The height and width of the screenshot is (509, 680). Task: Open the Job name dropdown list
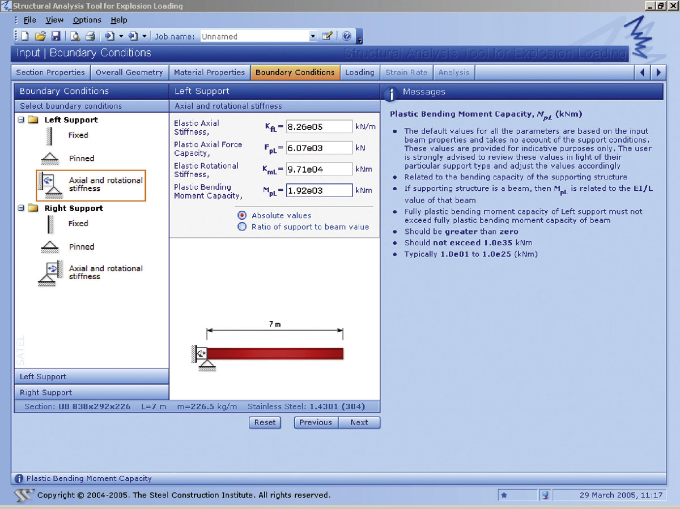(x=313, y=36)
